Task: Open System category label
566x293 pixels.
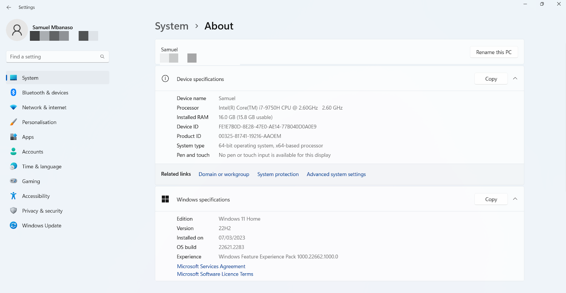Action: [30, 78]
